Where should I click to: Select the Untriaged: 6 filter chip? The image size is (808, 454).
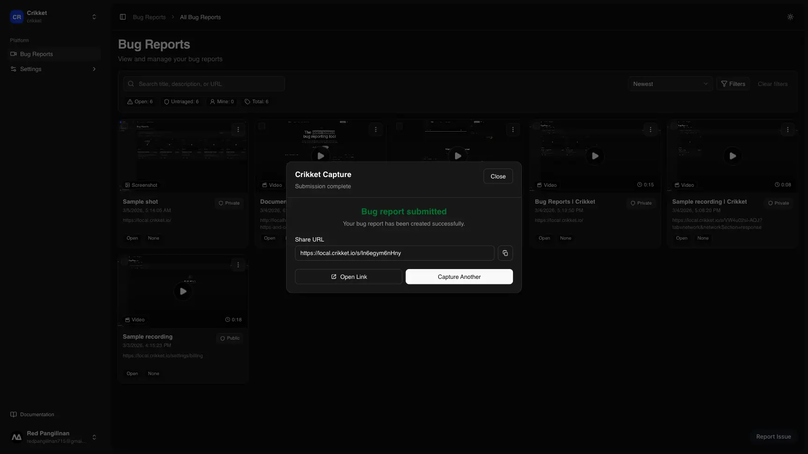[181, 102]
